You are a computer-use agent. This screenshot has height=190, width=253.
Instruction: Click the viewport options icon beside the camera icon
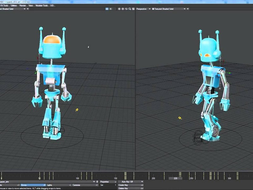pyautogui.click(x=111, y=9)
